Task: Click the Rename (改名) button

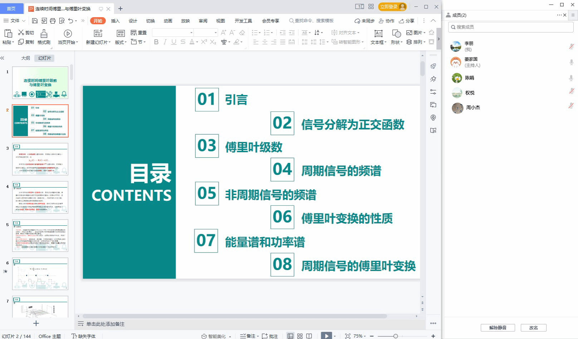Action: [x=533, y=328]
